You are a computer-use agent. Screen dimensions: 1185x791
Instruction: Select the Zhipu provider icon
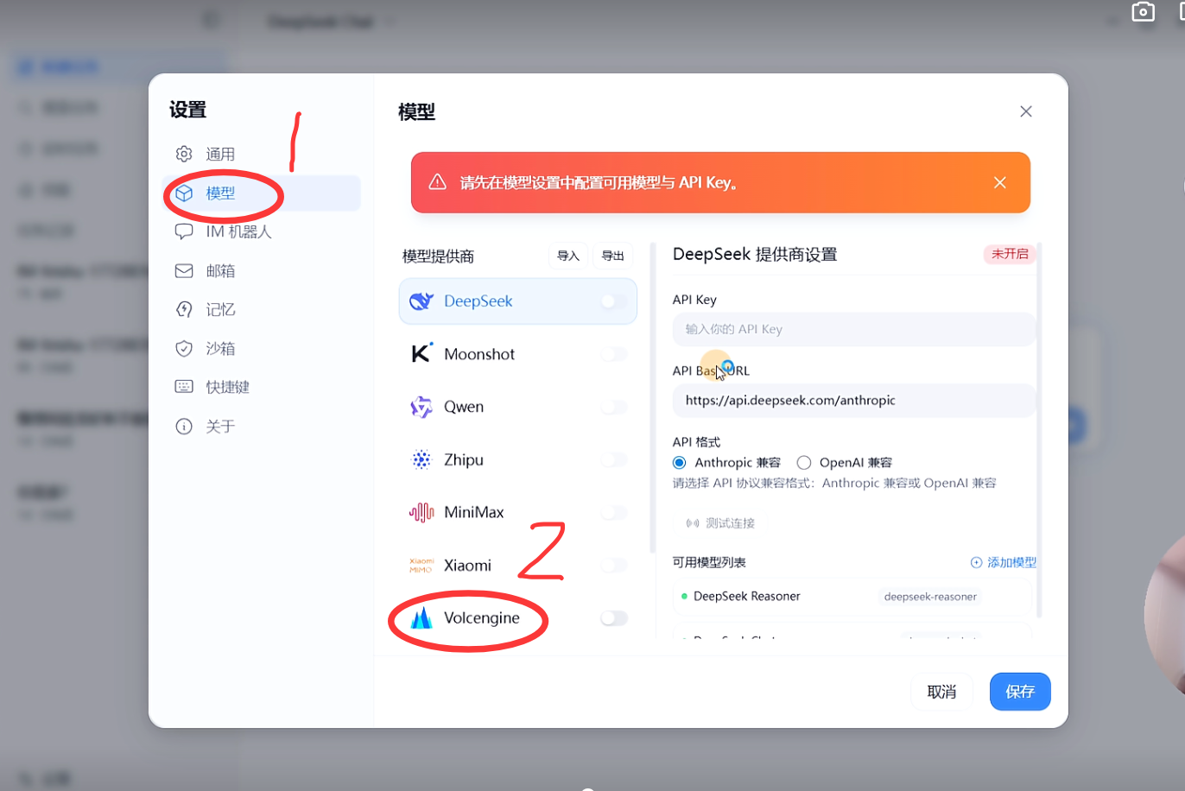421,460
